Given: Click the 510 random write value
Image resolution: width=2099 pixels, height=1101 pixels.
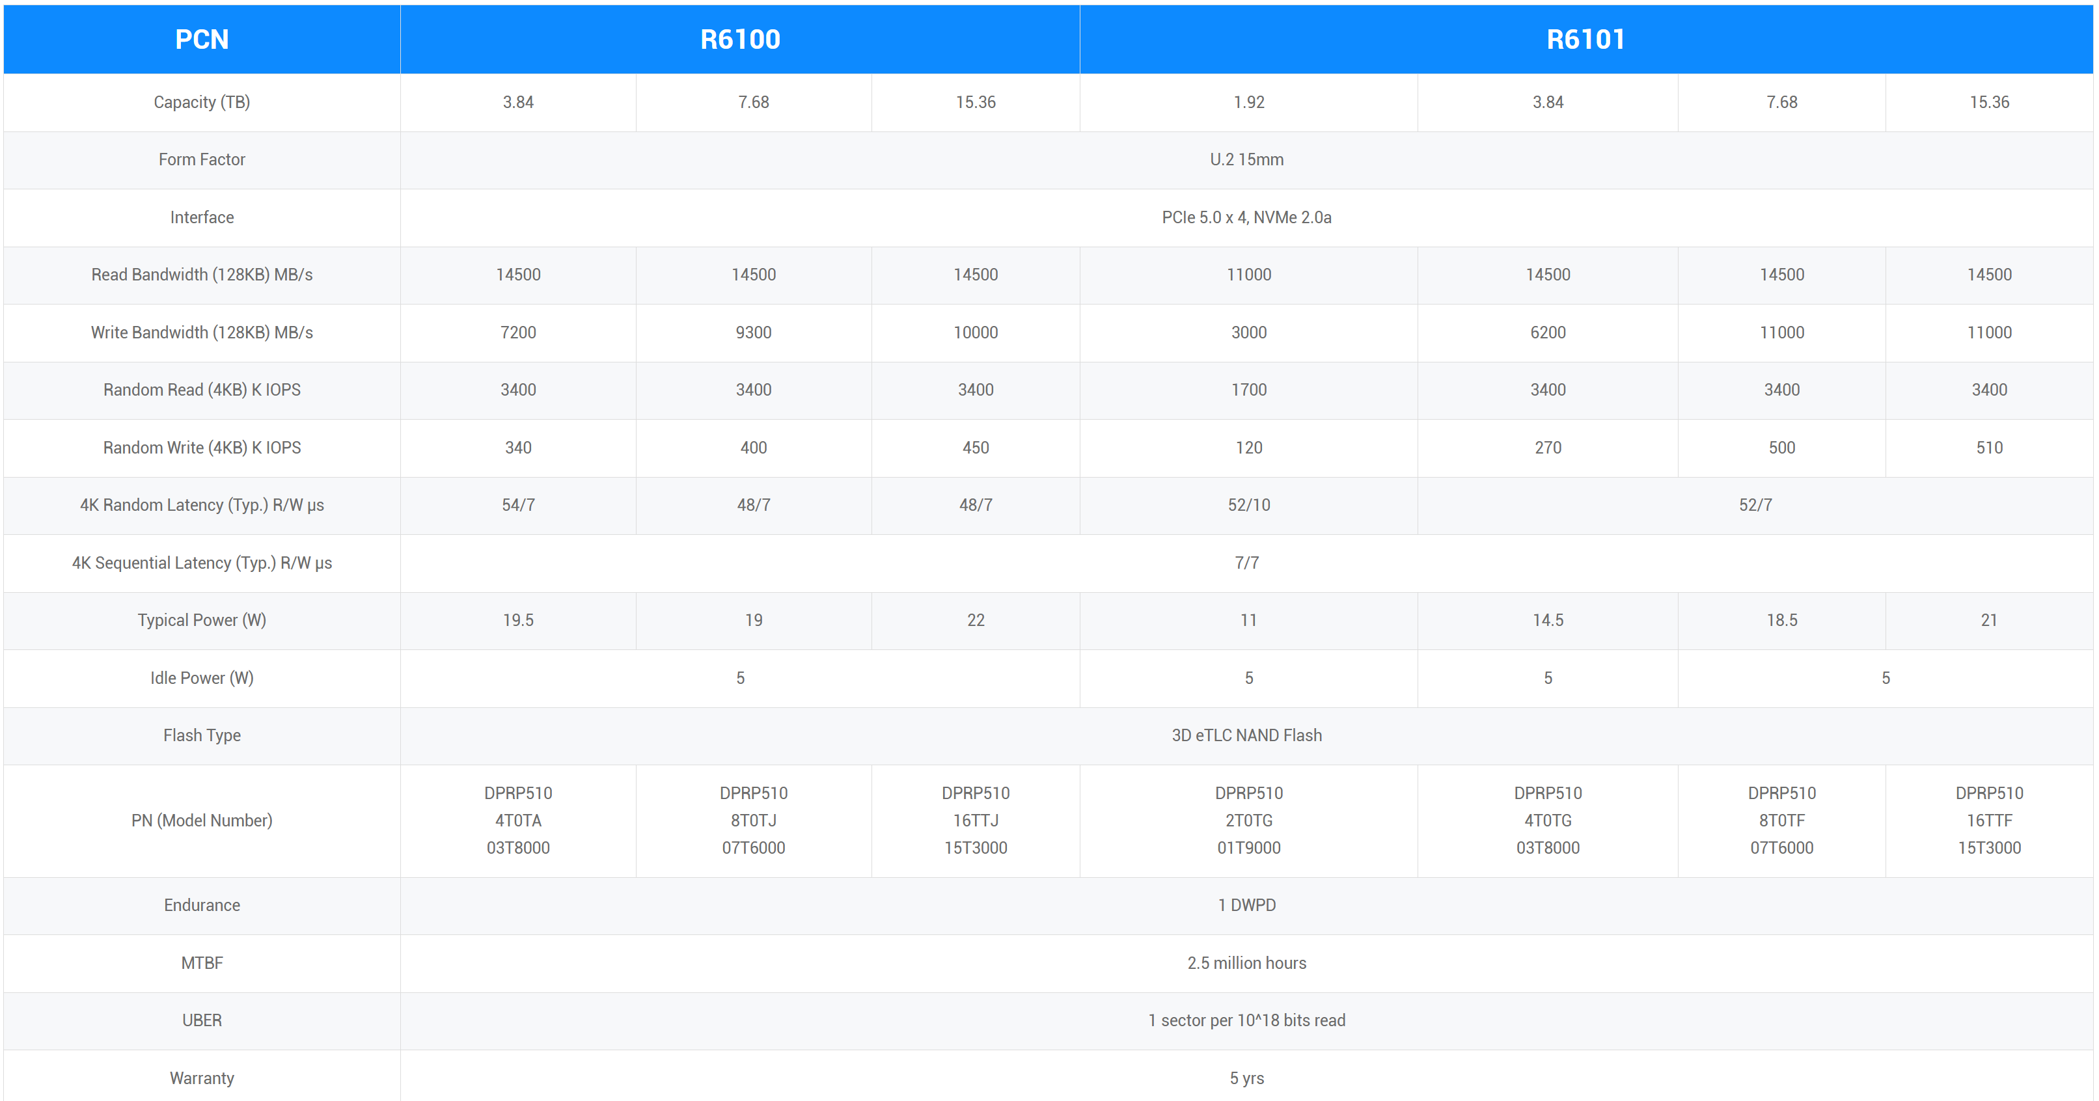Looking at the screenshot, I should coord(1989,448).
